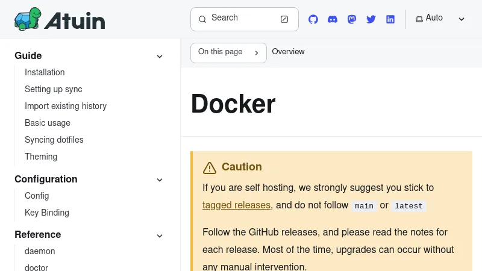This screenshot has width=482, height=271.
Task: Click the laptop icon beside Auto
Action: pos(419,19)
